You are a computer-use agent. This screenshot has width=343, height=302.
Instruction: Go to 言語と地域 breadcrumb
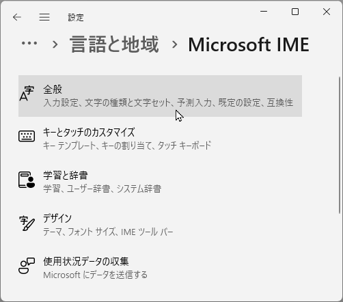pyautogui.click(x=114, y=44)
